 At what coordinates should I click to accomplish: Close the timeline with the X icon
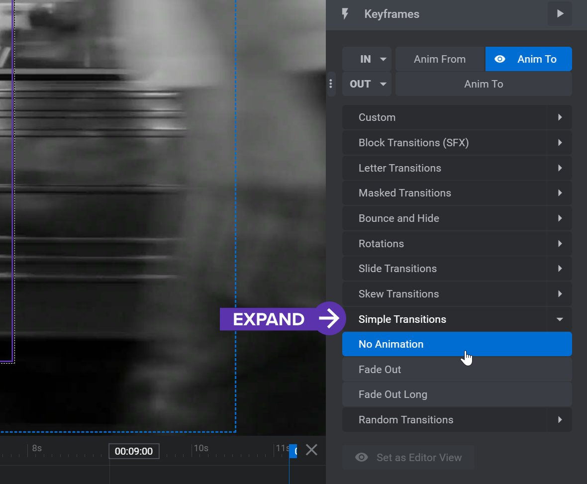click(x=311, y=450)
